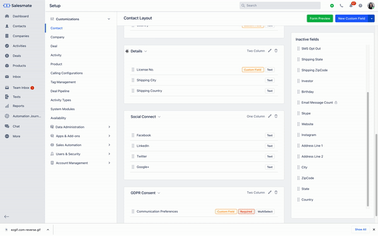Image resolution: width=378 pixels, height=236 pixels.
Task: Open Deal Pipeline settings
Action: pyautogui.click(x=60, y=91)
